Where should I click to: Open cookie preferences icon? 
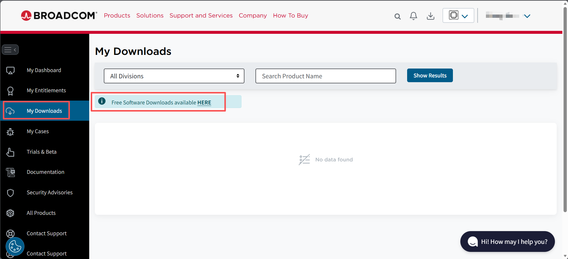coord(15,246)
